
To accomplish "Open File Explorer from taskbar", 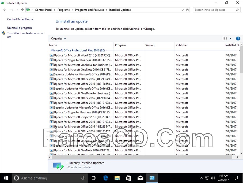I will [117, 178].
